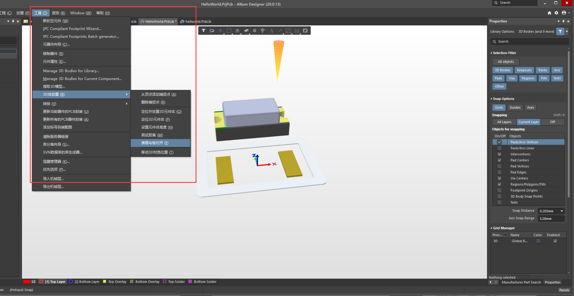Open the 报告 menu
Screen dimensions: 574x296
(x=58, y=13)
